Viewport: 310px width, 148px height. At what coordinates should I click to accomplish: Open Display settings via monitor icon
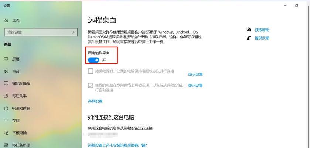click(x=6, y=59)
